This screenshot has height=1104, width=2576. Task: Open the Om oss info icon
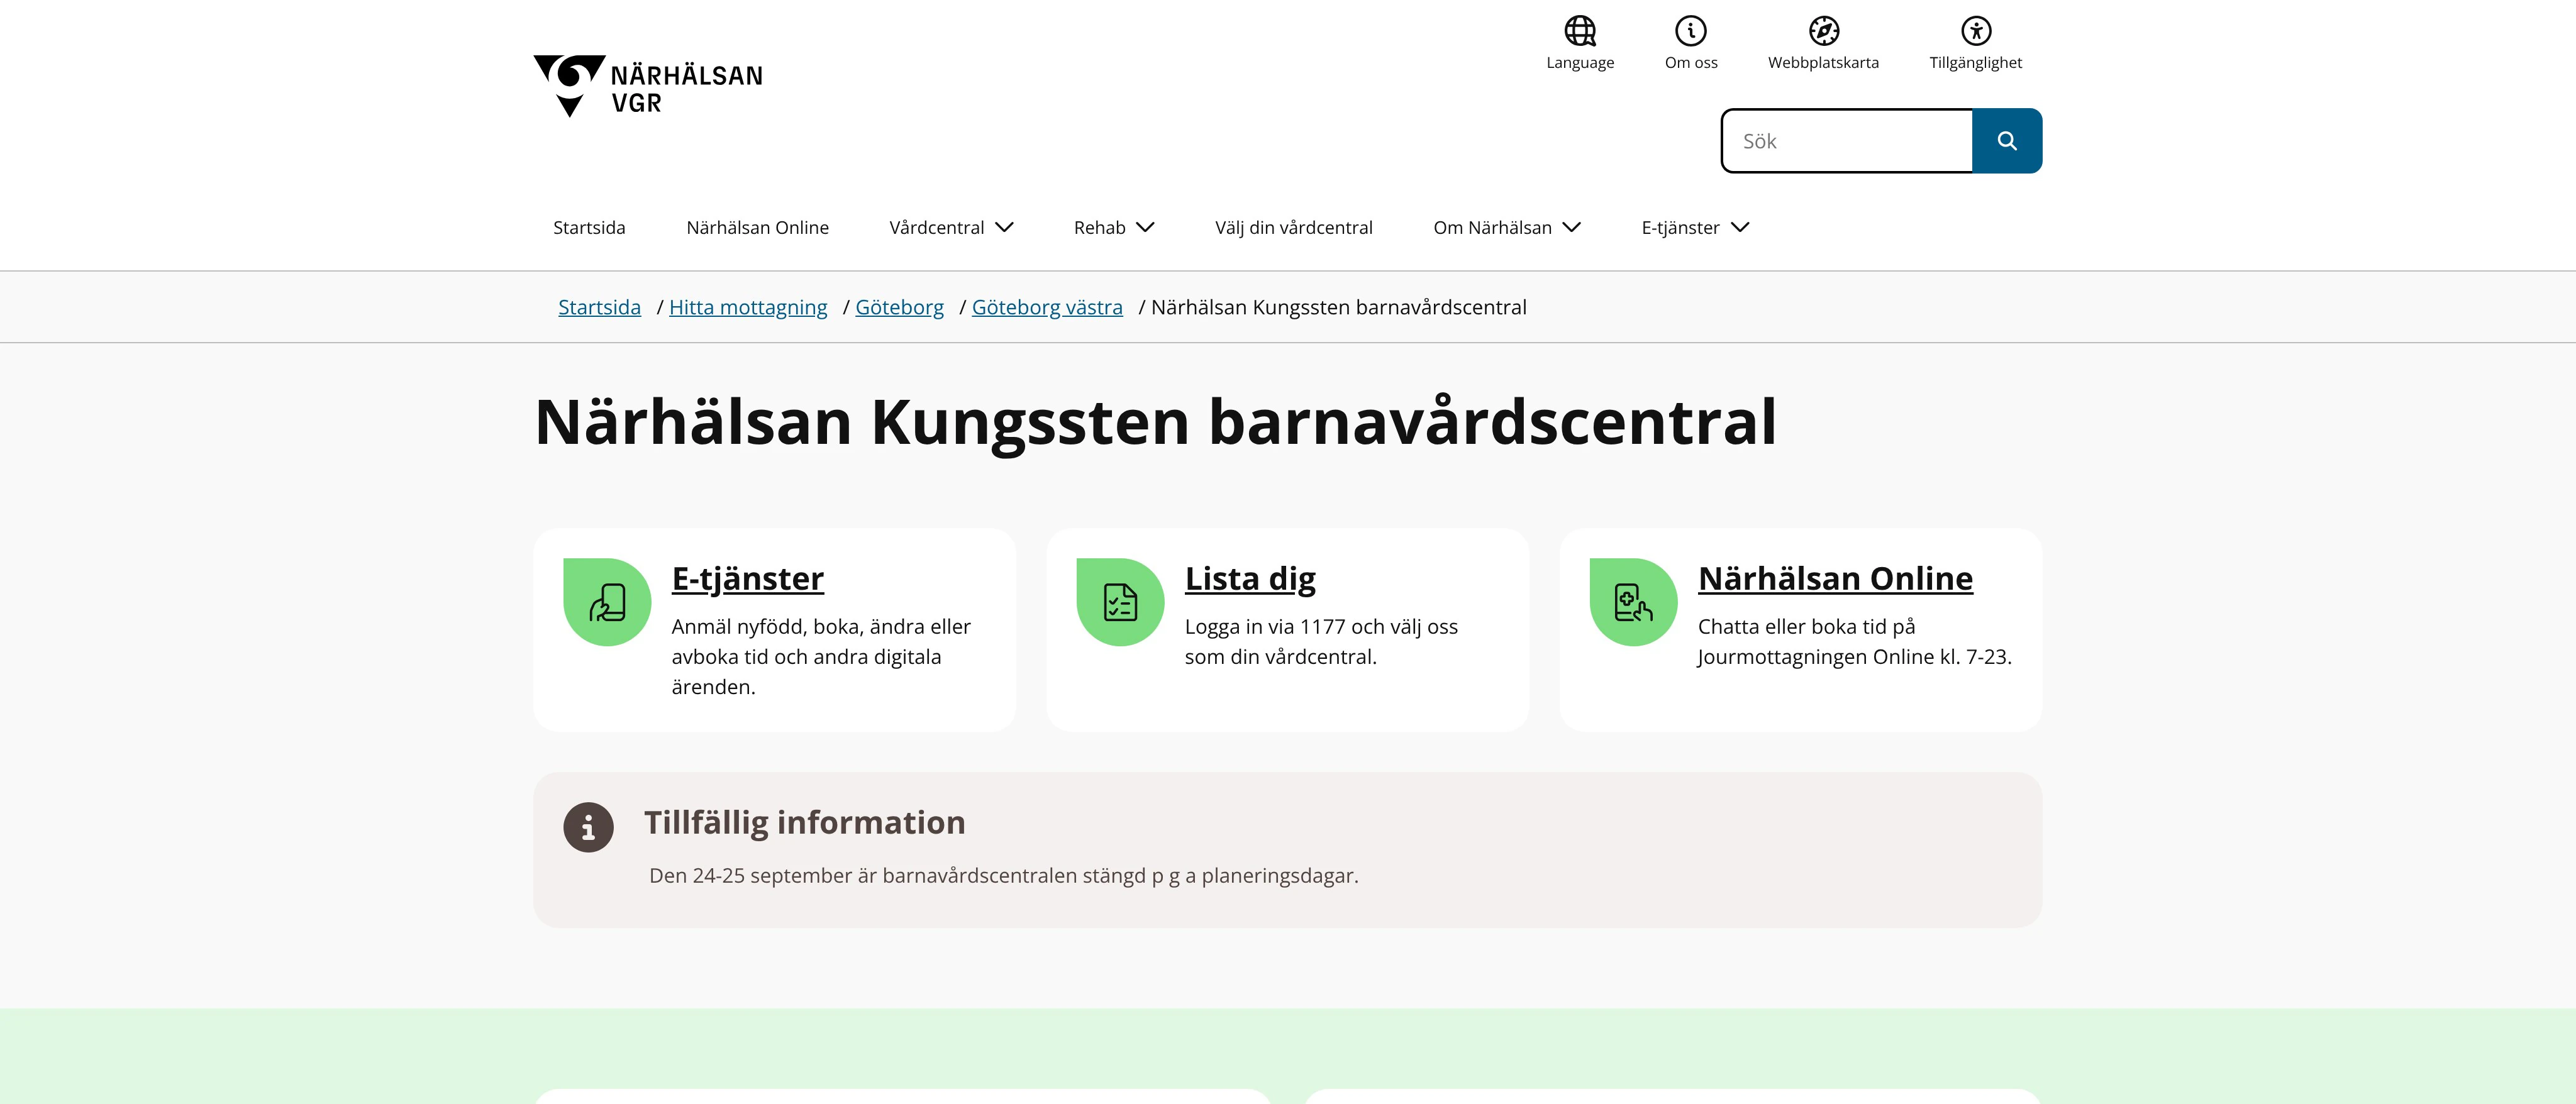coord(1691,31)
